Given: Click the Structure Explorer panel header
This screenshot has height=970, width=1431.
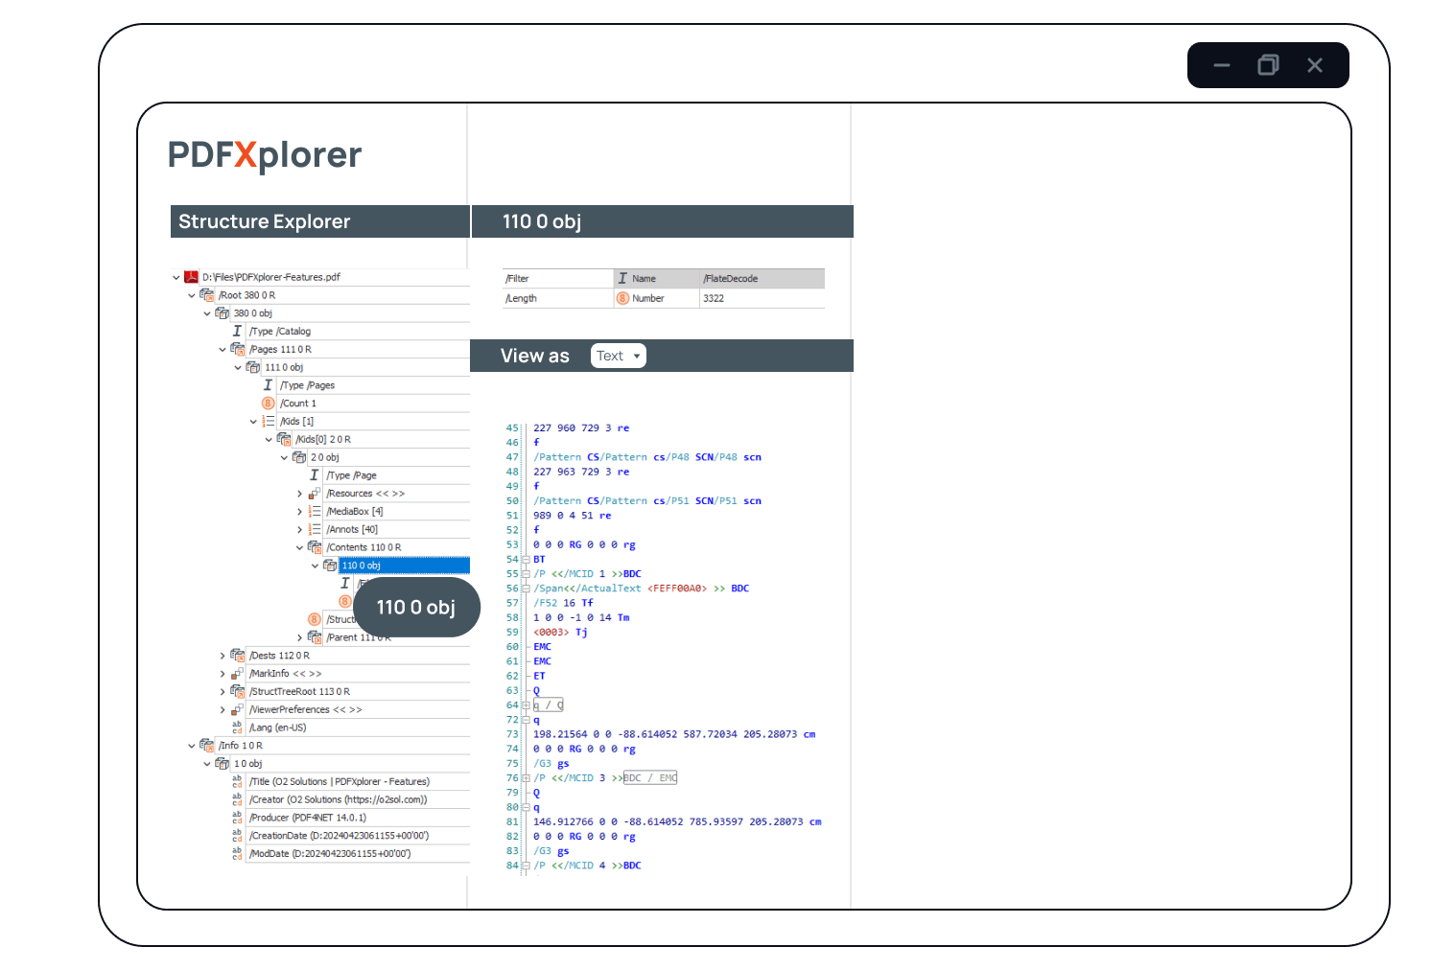Looking at the screenshot, I should (320, 221).
